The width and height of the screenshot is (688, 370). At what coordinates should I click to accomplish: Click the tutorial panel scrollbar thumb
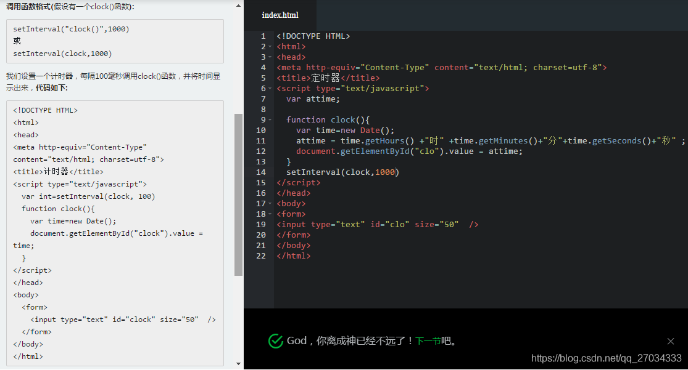238,195
